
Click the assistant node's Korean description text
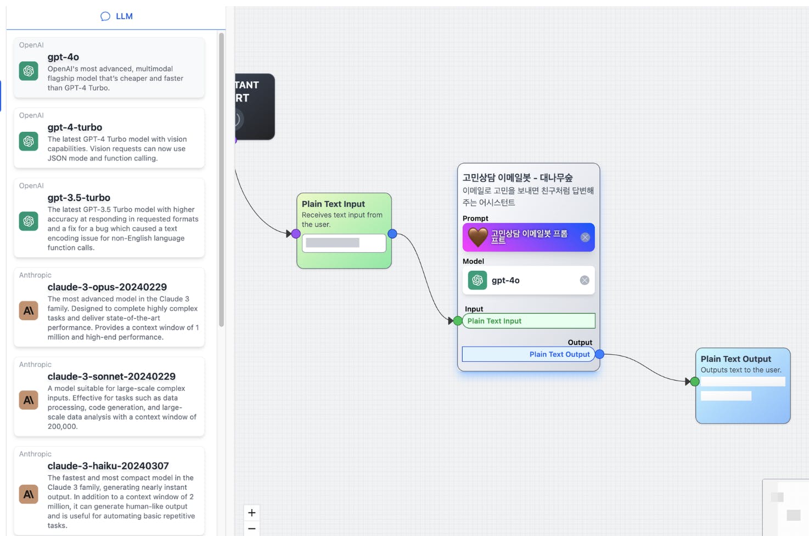528,197
